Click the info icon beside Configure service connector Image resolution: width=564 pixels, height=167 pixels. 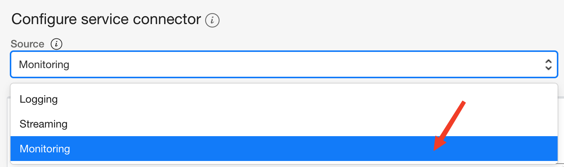pyautogui.click(x=212, y=20)
